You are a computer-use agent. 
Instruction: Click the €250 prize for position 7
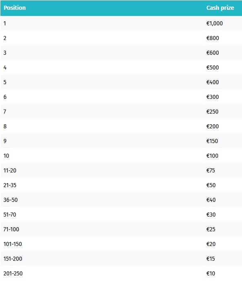tap(212, 112)
